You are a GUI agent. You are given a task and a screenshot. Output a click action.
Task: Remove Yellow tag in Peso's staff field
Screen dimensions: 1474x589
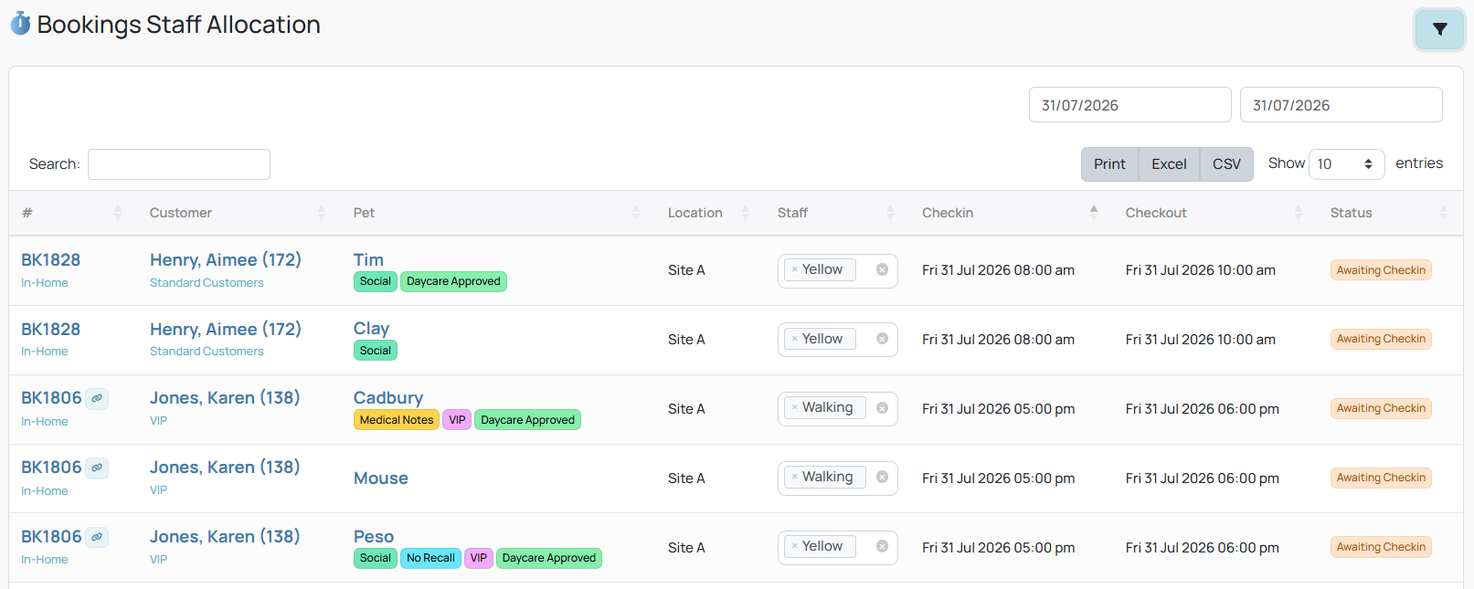point(795,546)
